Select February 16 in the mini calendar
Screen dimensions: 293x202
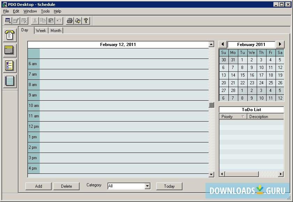[252, 75]
